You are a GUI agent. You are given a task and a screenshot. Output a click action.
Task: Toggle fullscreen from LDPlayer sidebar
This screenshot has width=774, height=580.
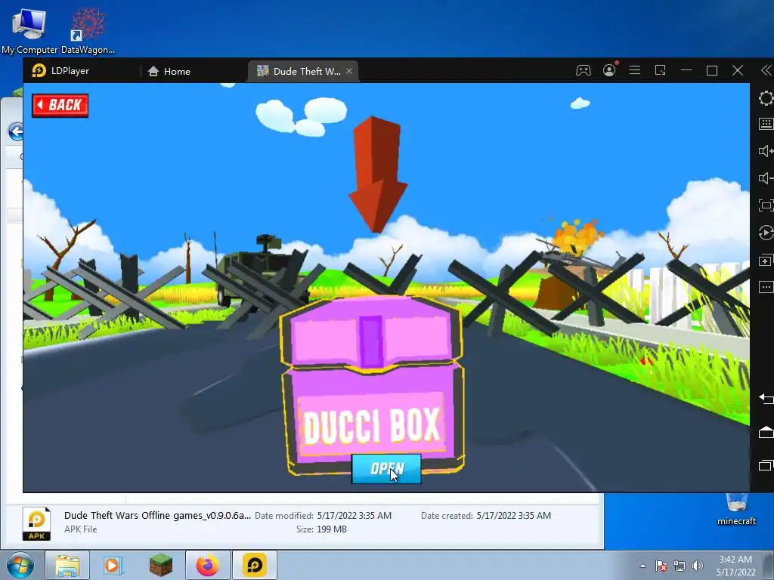point(766,205)
